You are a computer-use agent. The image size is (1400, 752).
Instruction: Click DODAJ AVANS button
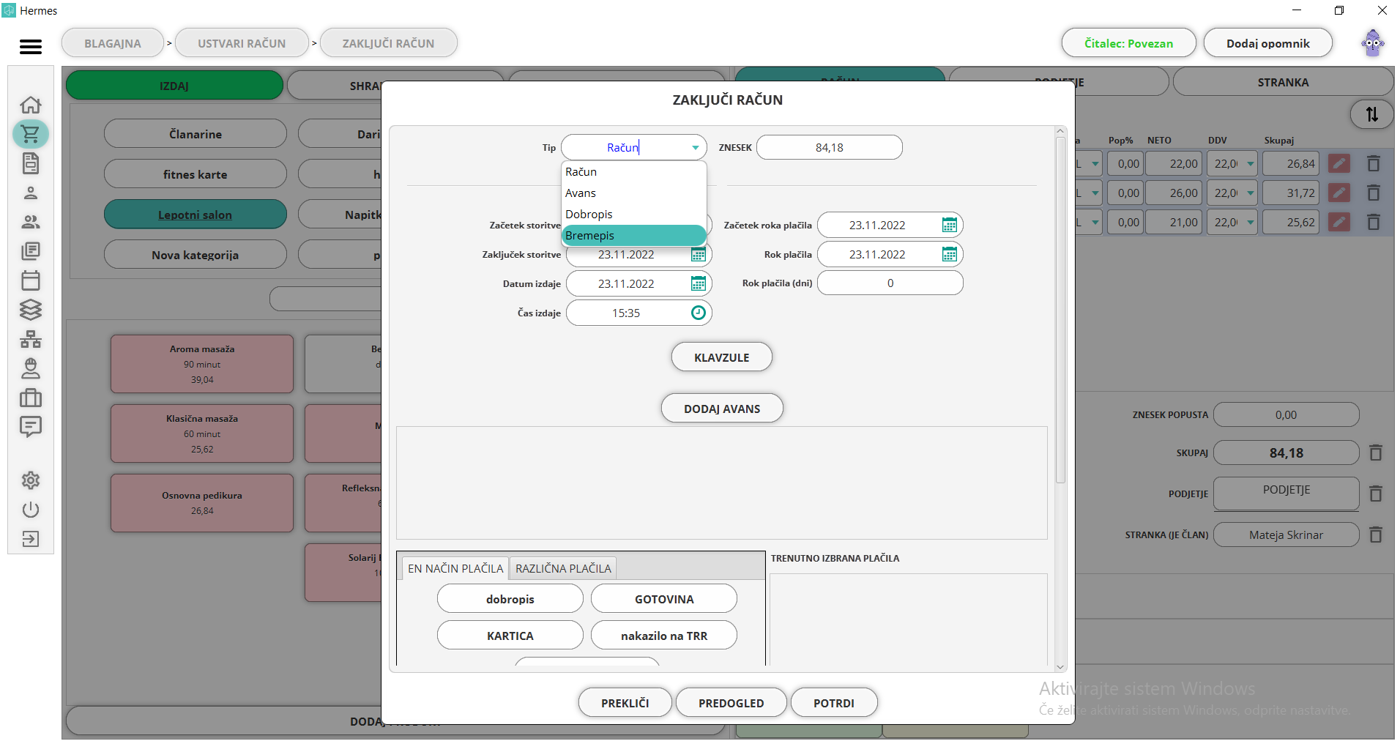tap(721, 409)
